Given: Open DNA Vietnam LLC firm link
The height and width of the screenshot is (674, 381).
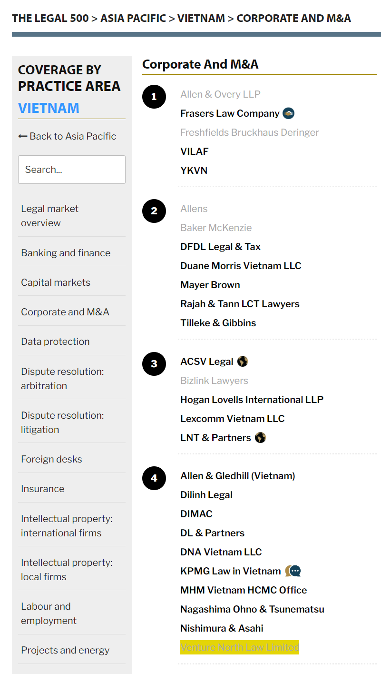Looking at the screenshot, I should [221, 552].
